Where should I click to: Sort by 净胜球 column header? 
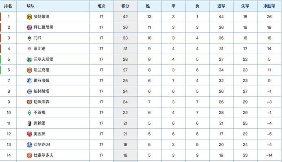pos(269,6)
